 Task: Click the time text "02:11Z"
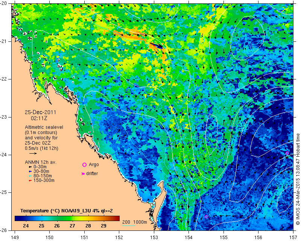tap(39, 118)
